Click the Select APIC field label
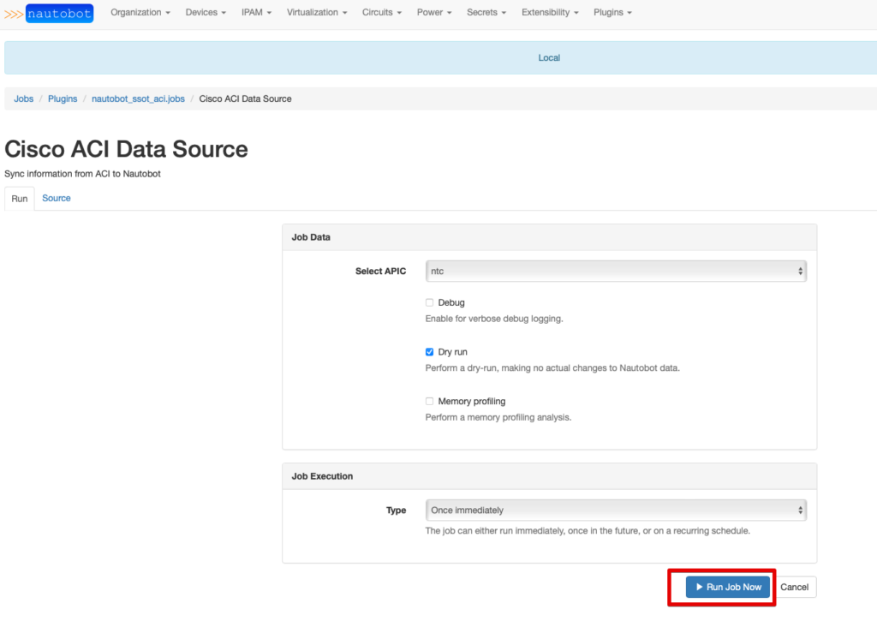The width and height of the screenshot is (877, 621). [x=381, y=272]
